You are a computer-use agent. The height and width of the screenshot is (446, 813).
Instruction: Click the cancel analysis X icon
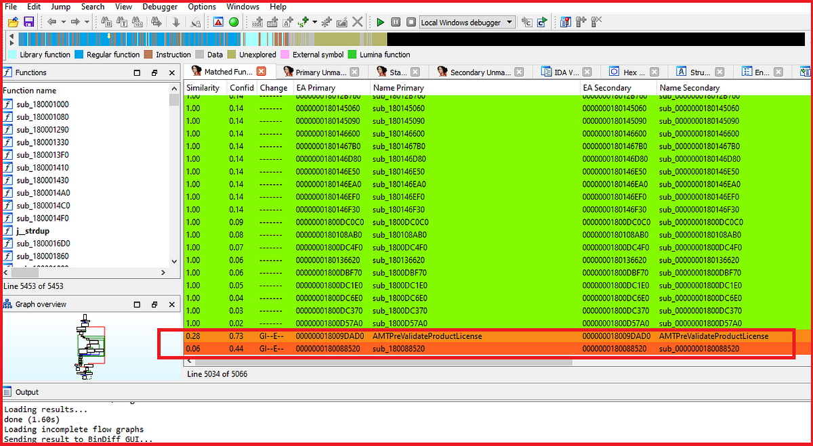[358, 22]
